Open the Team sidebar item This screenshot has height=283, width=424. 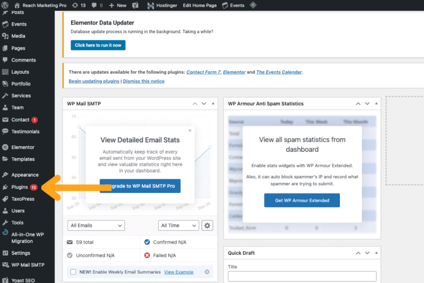(x=17, y=107)
